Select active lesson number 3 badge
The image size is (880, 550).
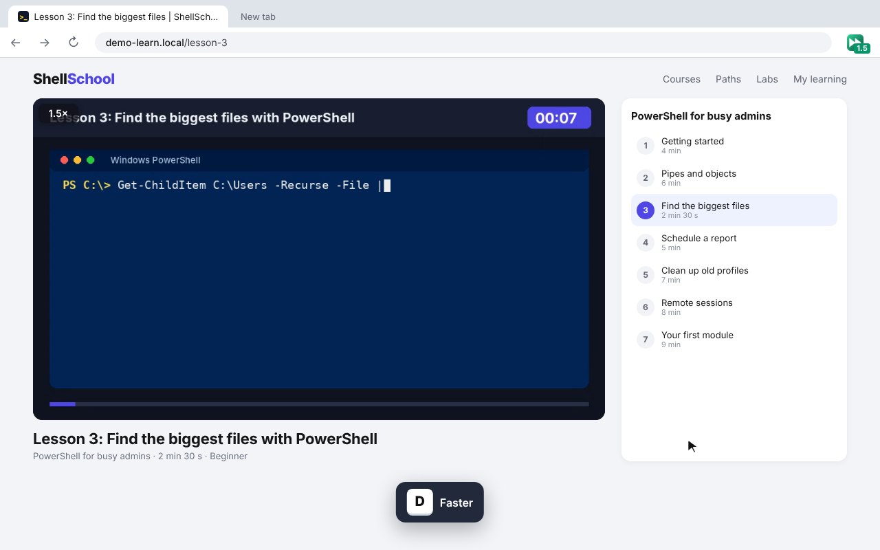646,210
